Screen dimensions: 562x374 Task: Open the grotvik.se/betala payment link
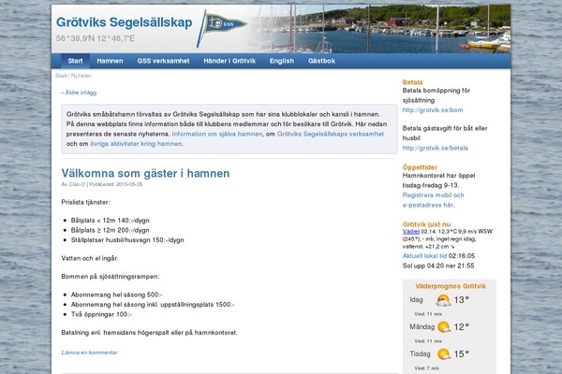436,148
